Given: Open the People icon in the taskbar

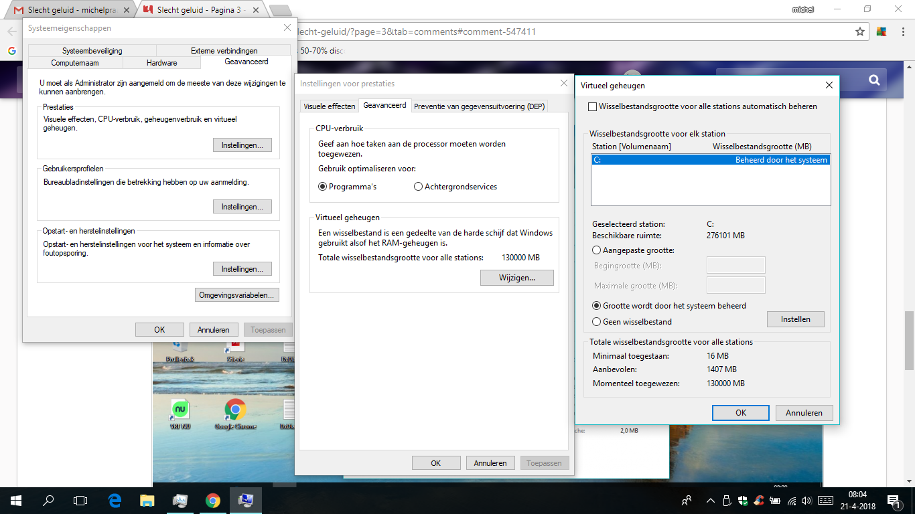Looking at the screenshot, I should pos(687,500).
